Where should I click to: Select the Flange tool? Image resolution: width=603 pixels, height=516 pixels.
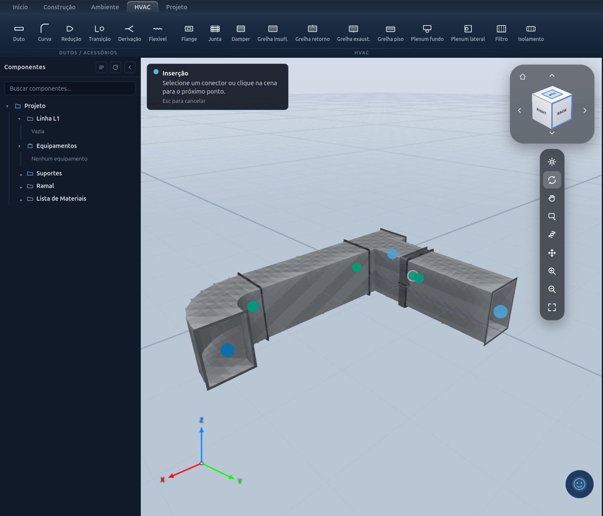click(x=189, y=33)
